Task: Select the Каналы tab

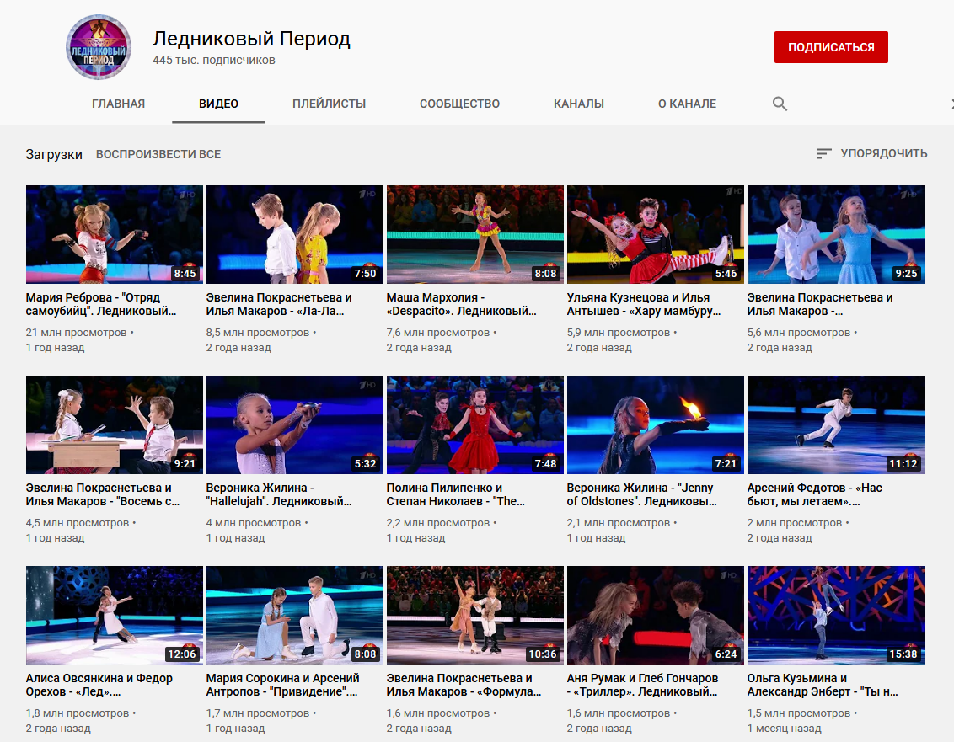Action: click(578, 104)
